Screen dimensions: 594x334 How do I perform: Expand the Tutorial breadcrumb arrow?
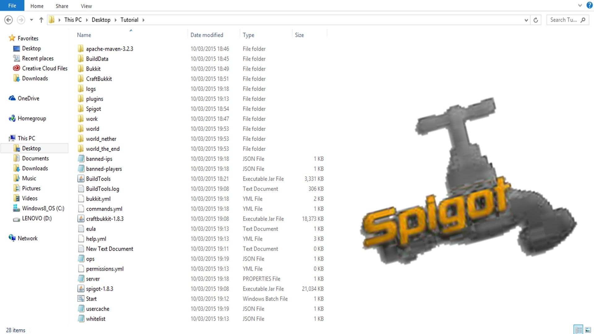click(x=143, y=20)
